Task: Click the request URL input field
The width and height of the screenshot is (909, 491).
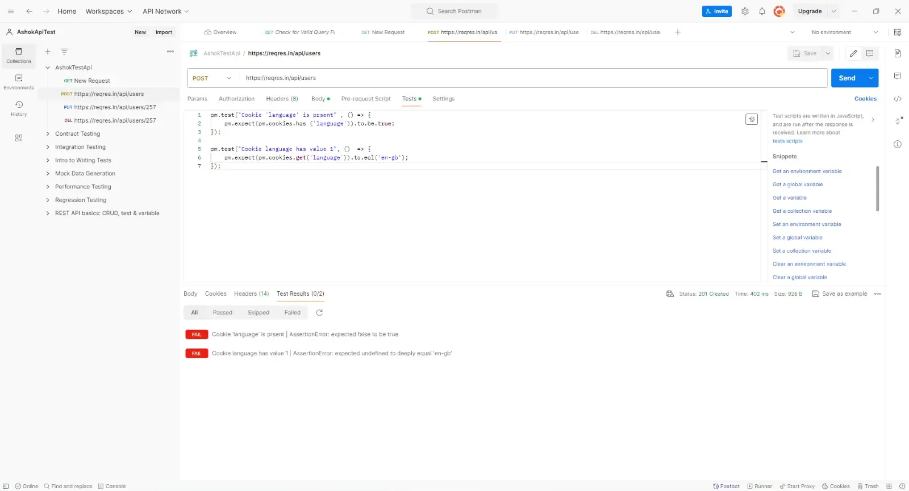Action: pos(533,78)
